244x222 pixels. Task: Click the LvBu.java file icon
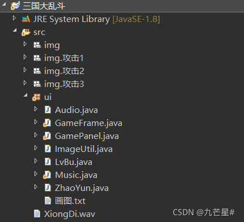tap(48, 162)
